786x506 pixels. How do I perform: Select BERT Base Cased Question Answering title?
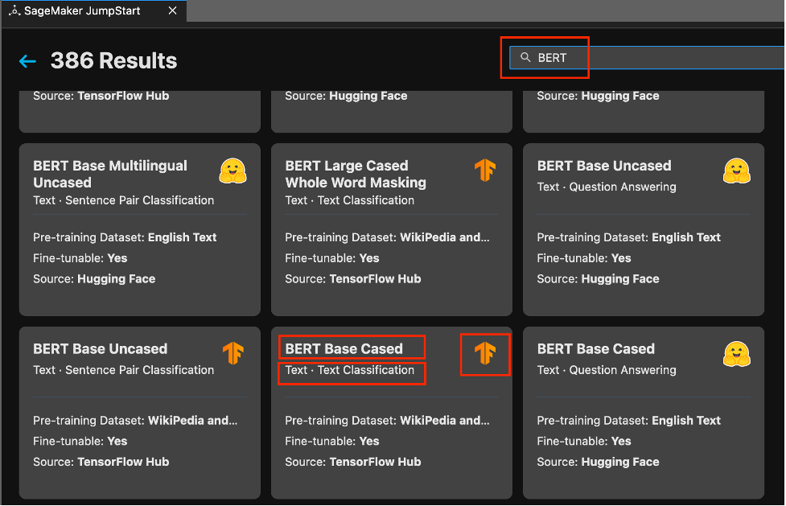595,349
